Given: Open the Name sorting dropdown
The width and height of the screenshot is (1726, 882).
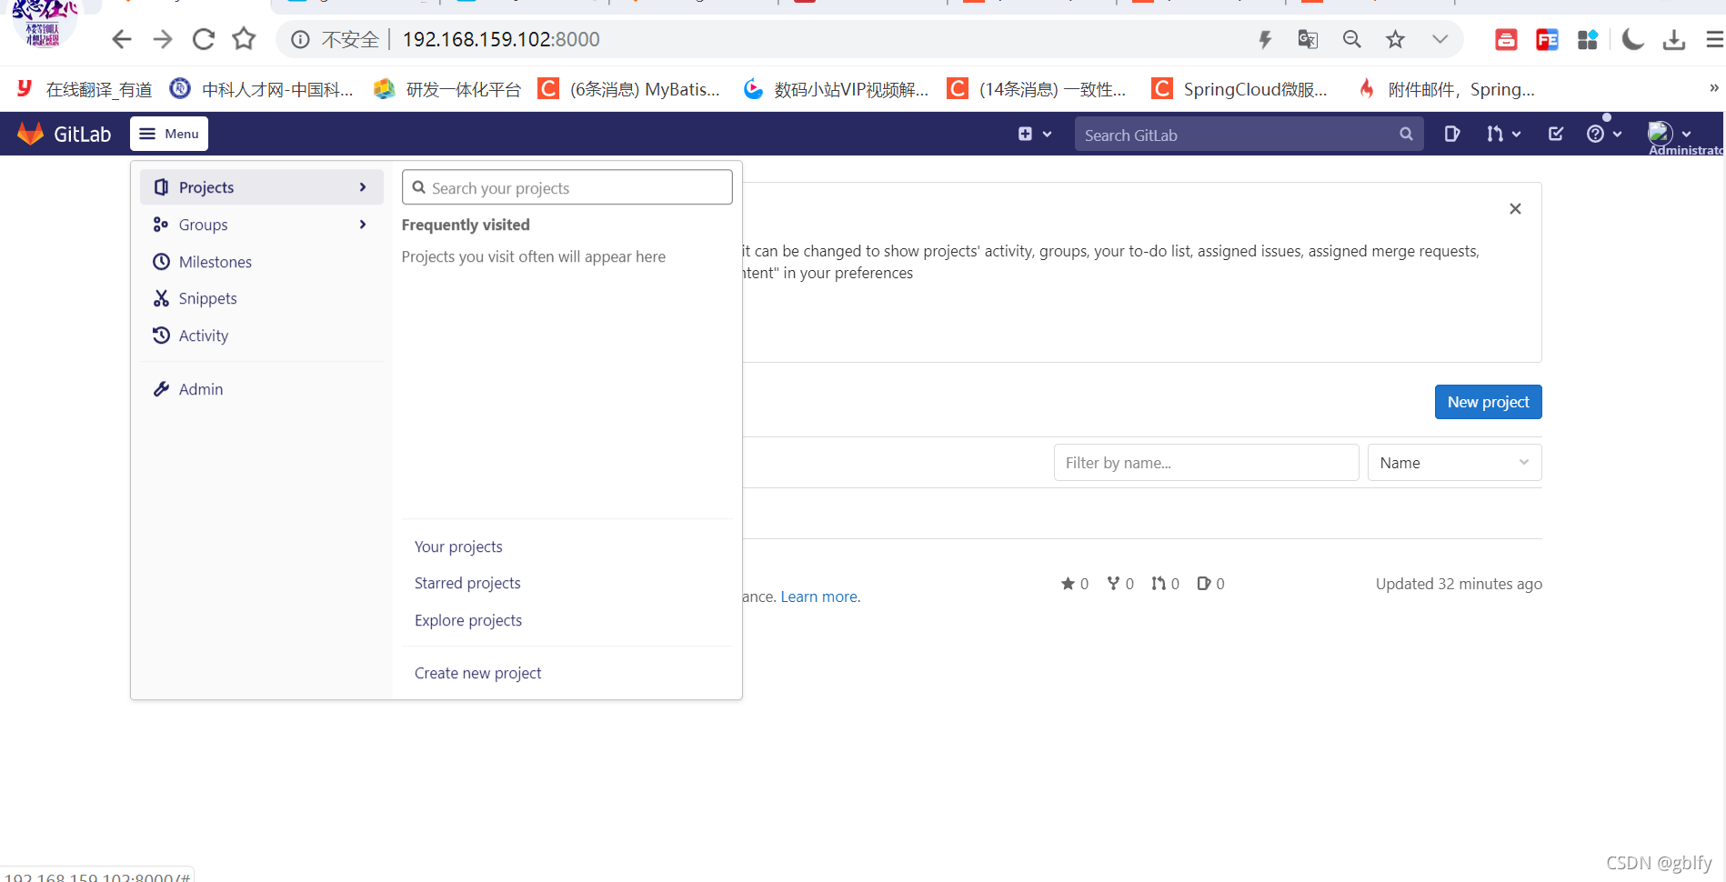Looking at the screenshot, I should [1453, 462].
